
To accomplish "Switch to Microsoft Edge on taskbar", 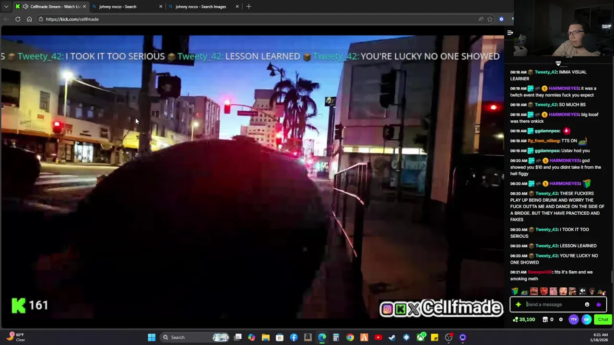I will (322, 337).
